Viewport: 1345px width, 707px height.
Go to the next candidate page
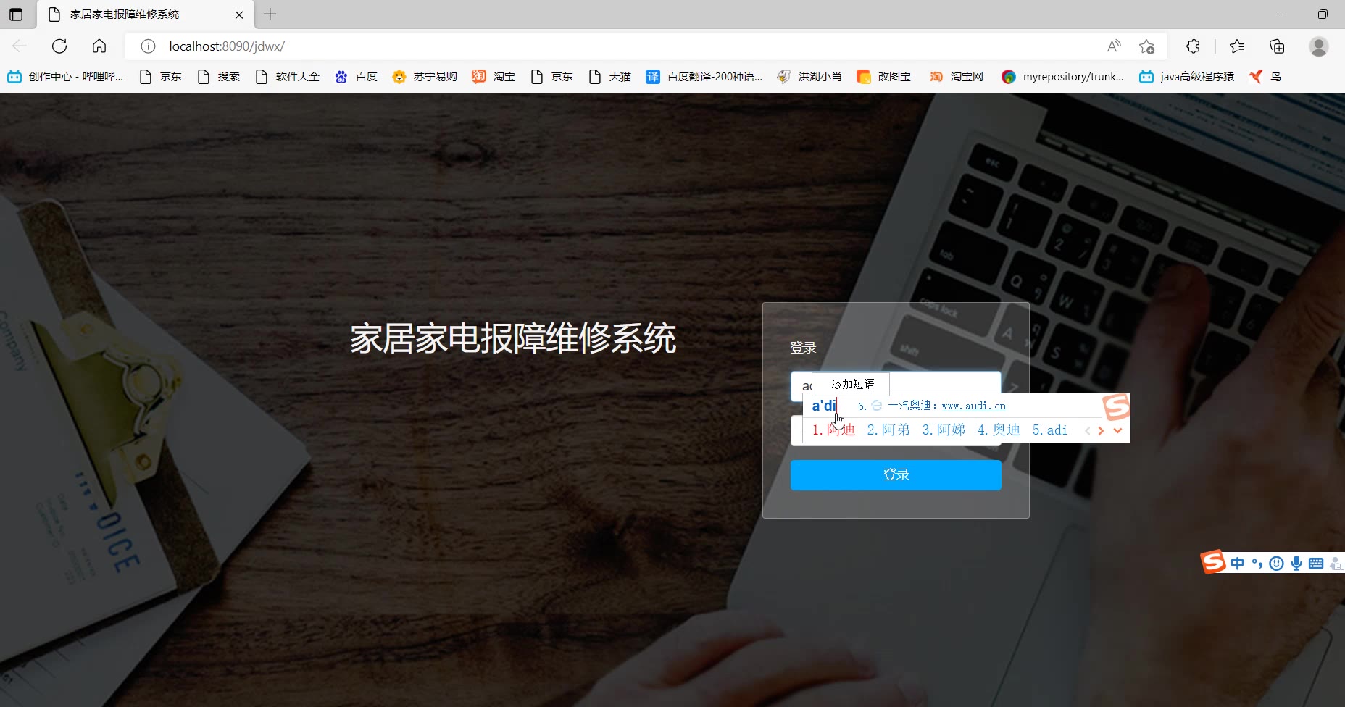pyautogui.click(x=1101, y=431)
